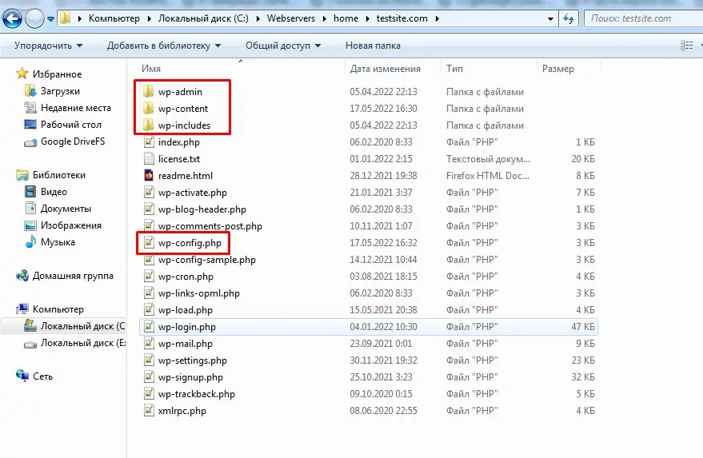The height and width of the screenshot is (458, 703).
Task: Sort by the Тип column header
Action: (x=454, y=69)
